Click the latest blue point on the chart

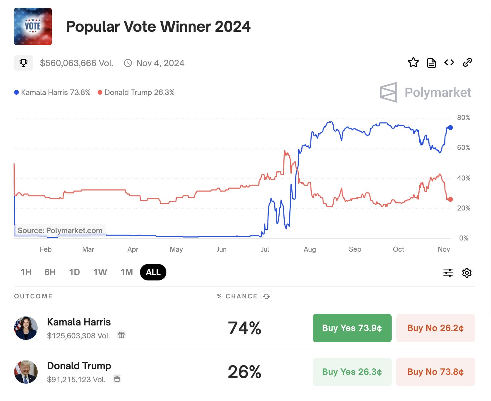(x=450, y=128)
